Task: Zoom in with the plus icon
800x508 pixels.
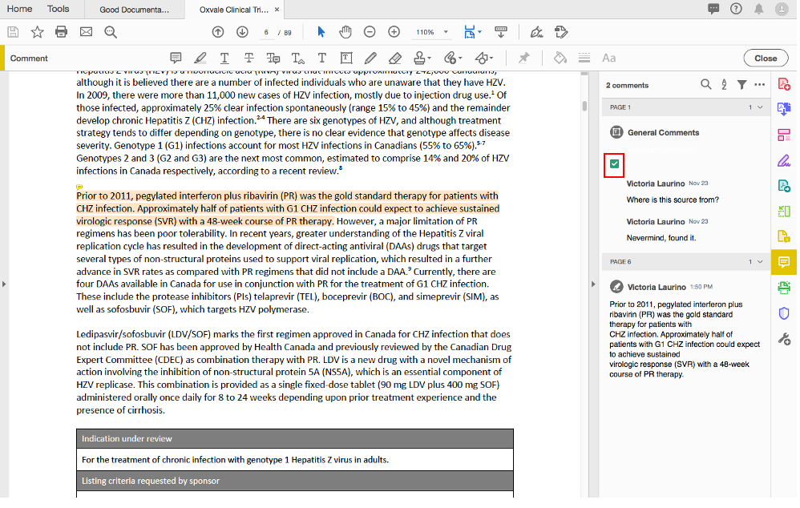Action: click(394, 32)
